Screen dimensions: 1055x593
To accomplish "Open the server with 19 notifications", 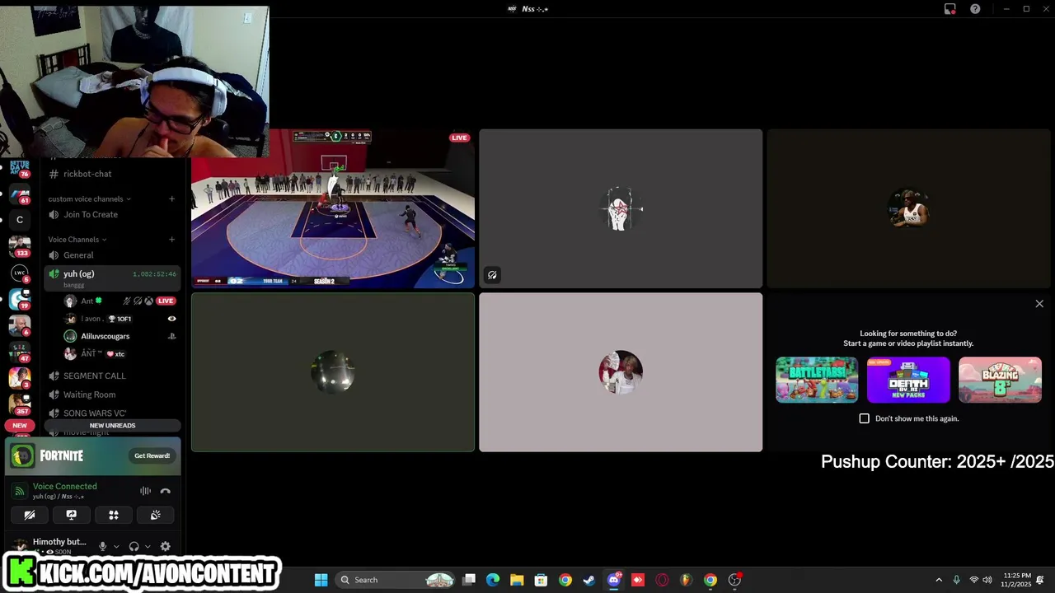I will click(x=20, y=299).
